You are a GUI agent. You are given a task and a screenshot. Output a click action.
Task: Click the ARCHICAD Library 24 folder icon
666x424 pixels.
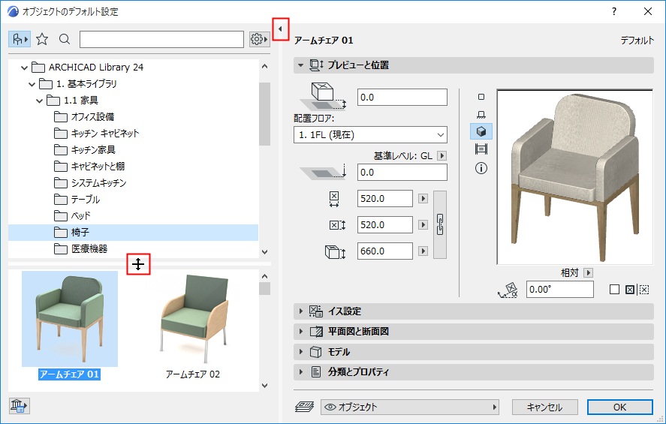38,67
